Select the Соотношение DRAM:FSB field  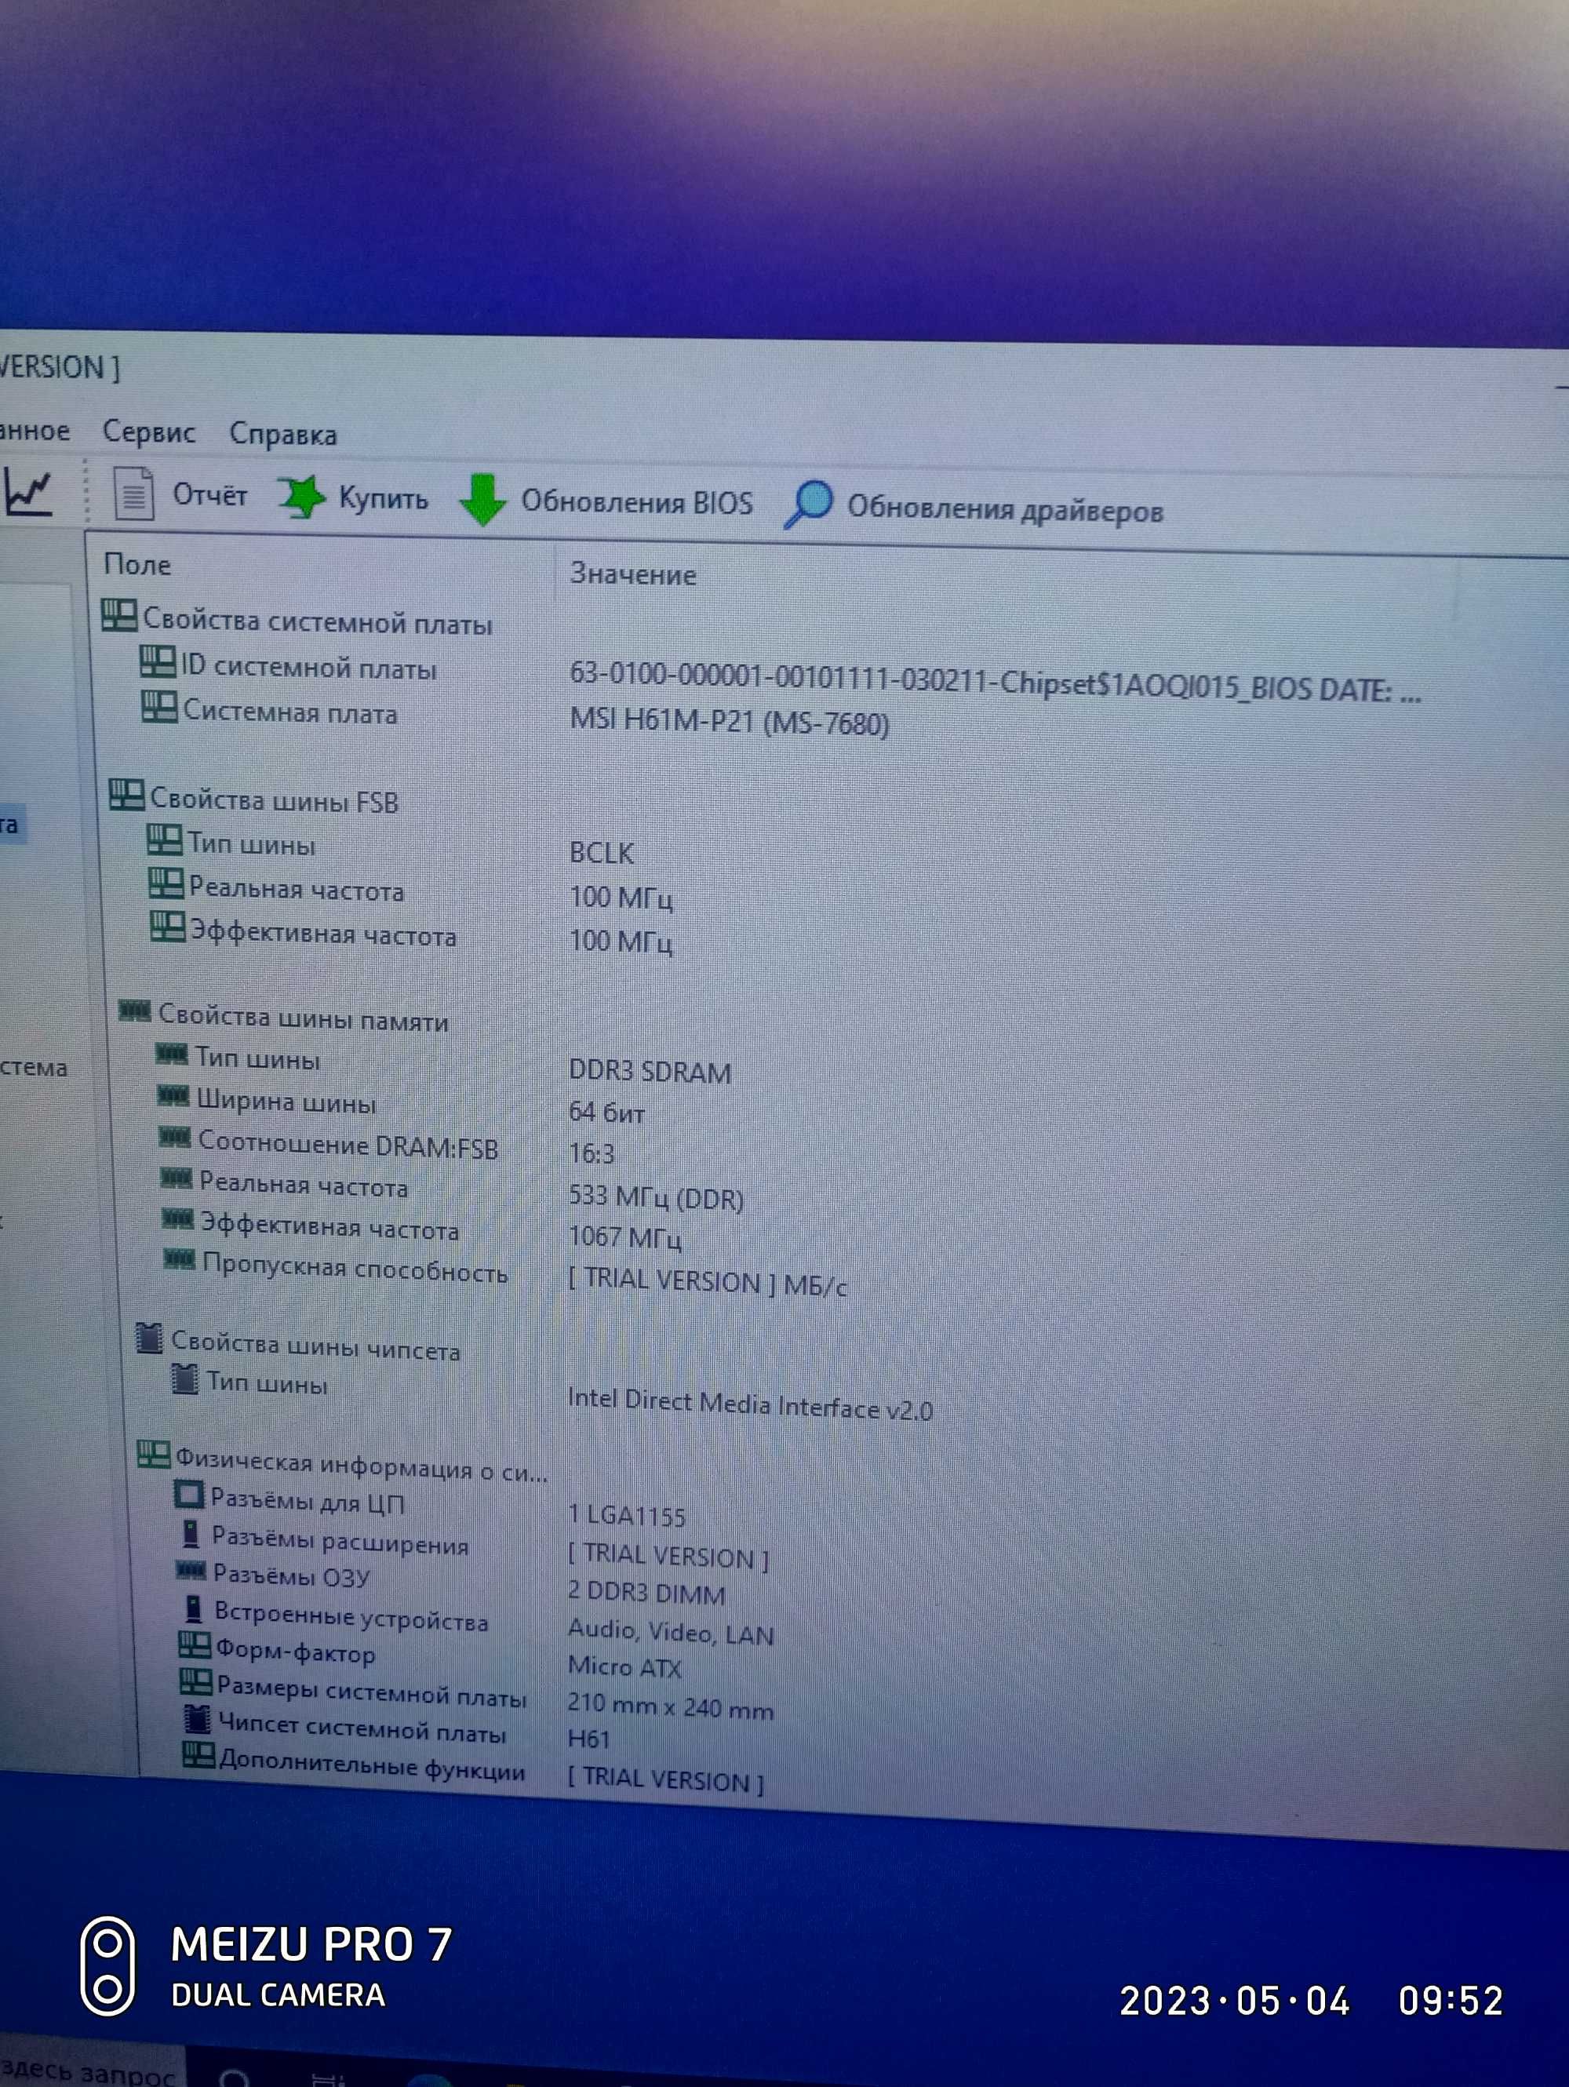[x=348, y=1145]
